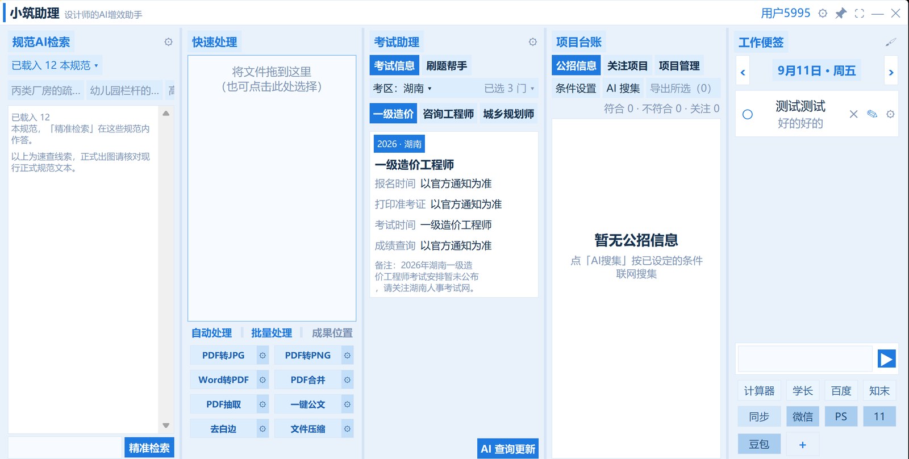Select 咨询工程师 exam tab
Viewport: 909px width, 459px height.
pos(448,114)
